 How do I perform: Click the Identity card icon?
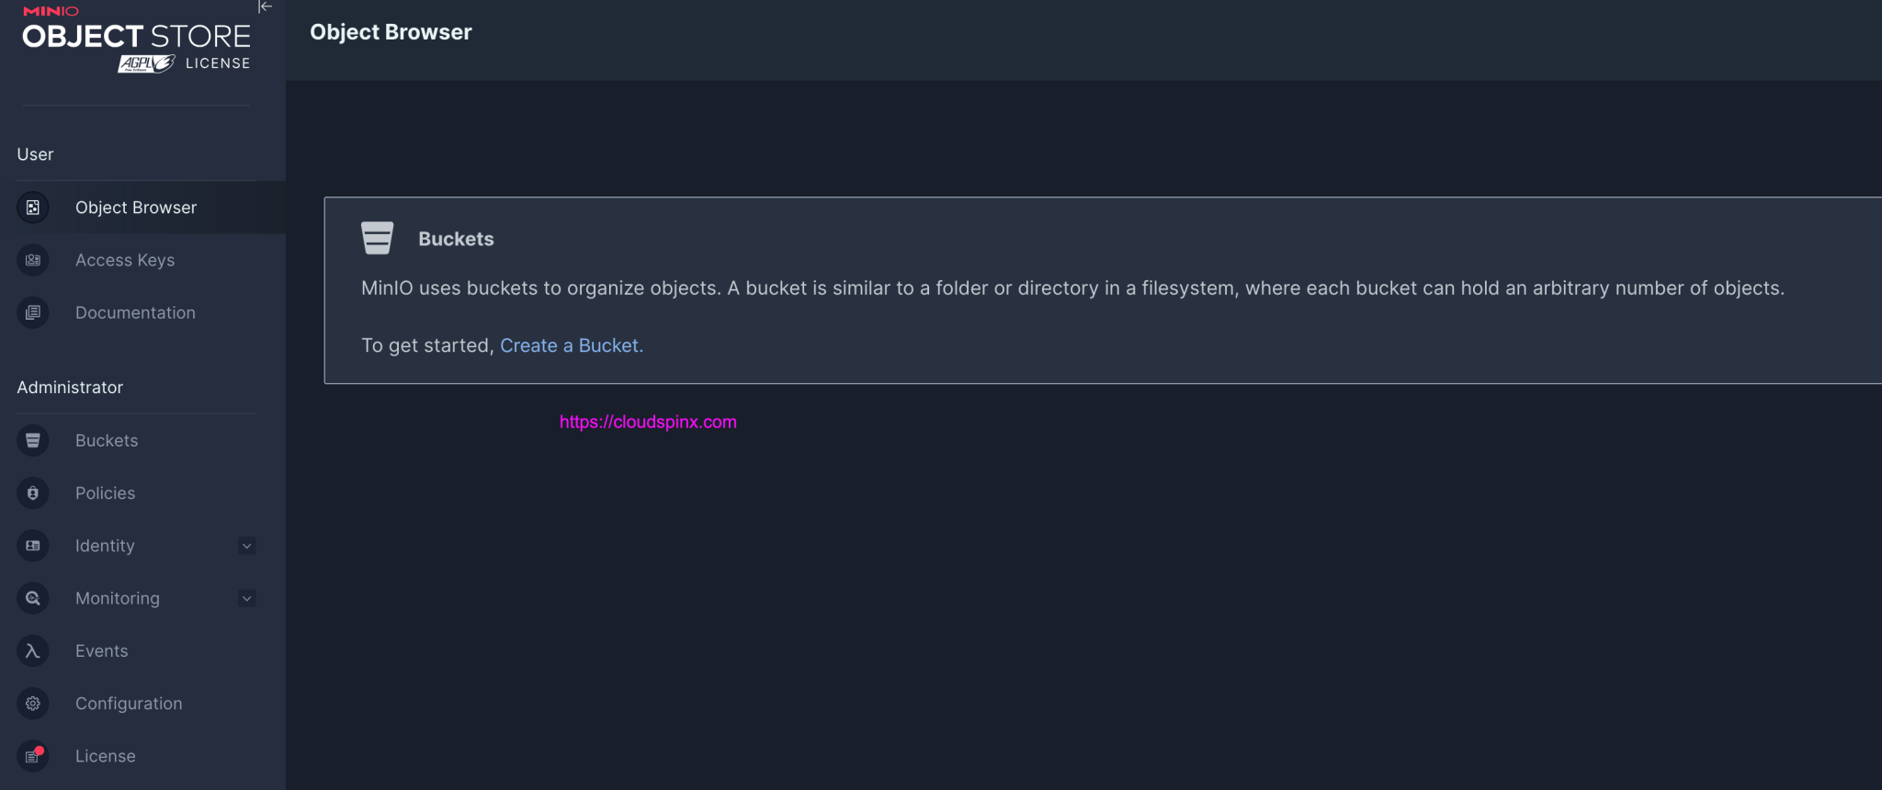[x=33, y=546]
